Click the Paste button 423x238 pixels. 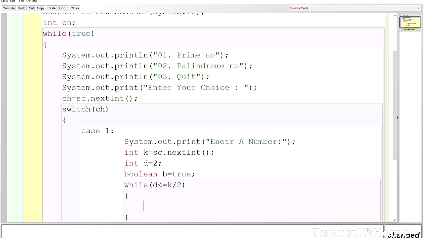[52, 8]
